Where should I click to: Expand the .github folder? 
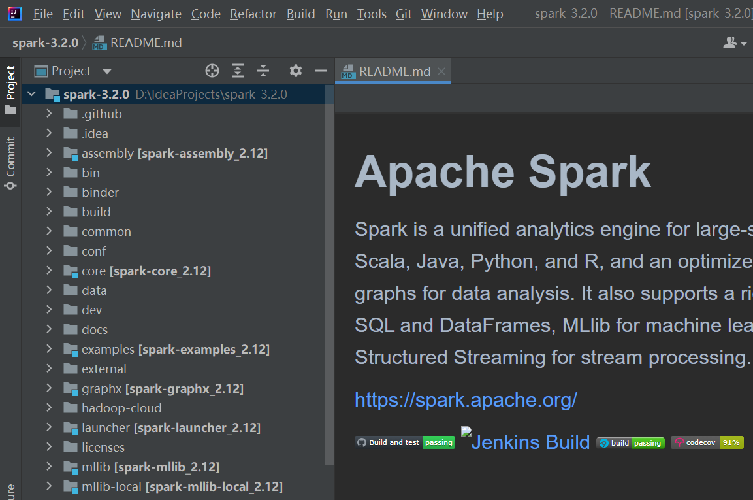tap(49, 114)
